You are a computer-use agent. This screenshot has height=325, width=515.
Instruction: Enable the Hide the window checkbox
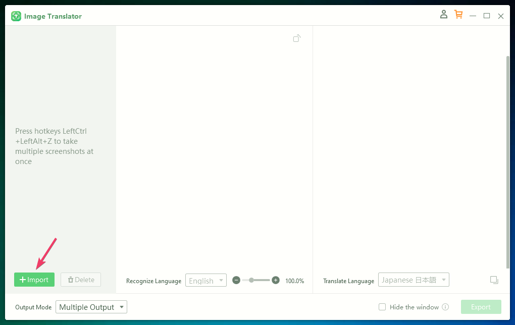pos(382,307)
